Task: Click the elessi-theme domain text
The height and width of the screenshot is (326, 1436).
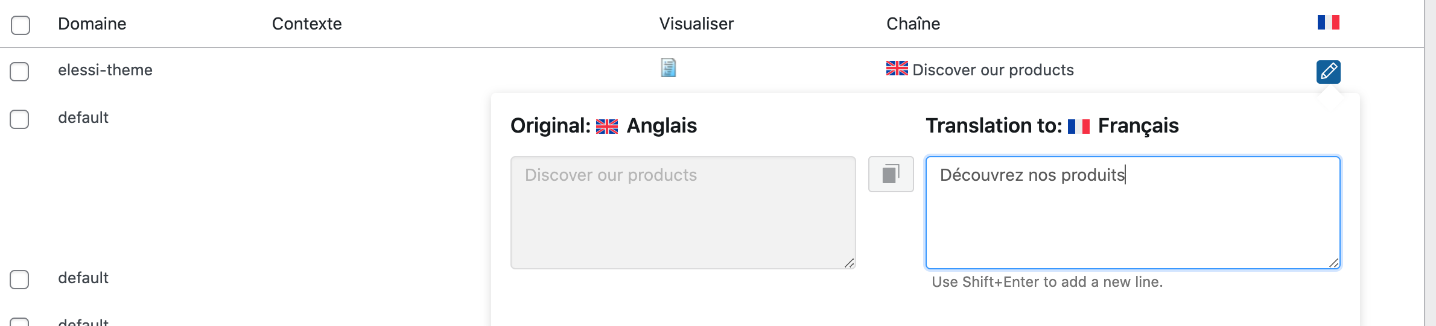Action: pos(105,70)
